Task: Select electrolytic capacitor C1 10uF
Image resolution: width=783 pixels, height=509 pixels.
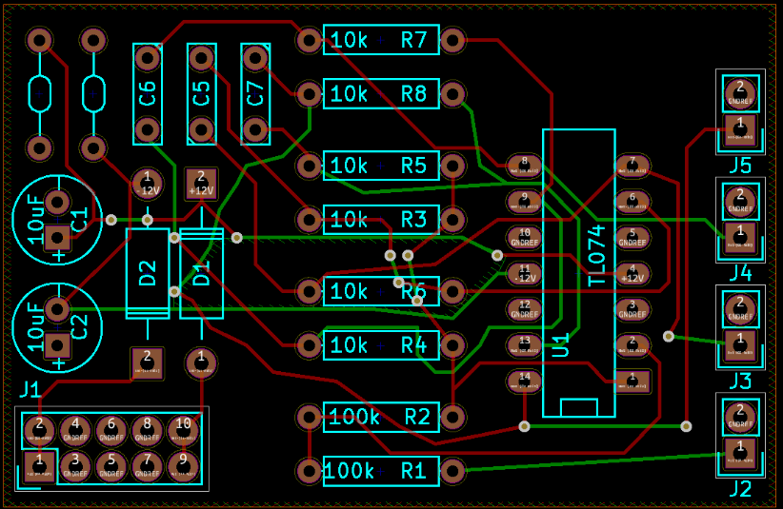Action: pos(57,217)
